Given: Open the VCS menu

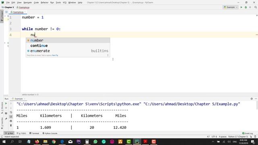Looking at the screenshot, I should tap(64, 2).
